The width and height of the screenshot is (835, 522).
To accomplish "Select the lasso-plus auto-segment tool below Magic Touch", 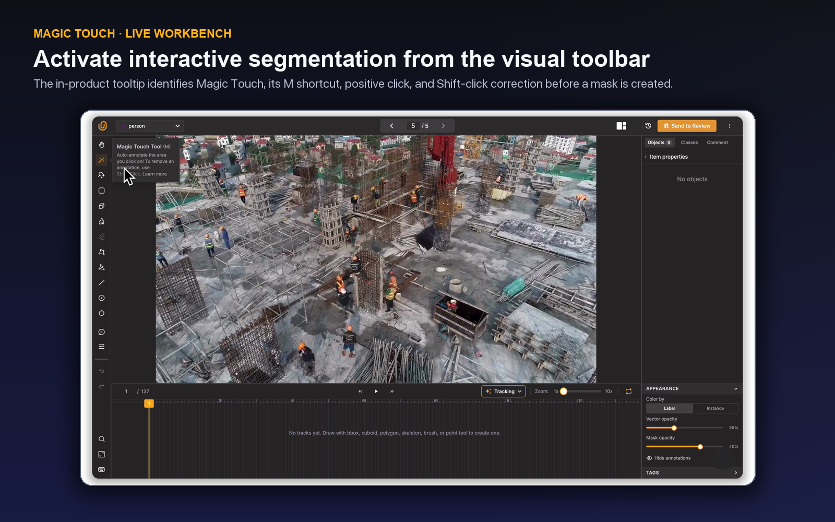I will click(x=102, y=175).
